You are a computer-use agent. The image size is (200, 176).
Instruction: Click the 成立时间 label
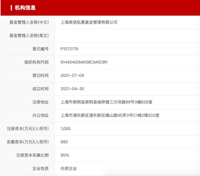tap(40, 89)
